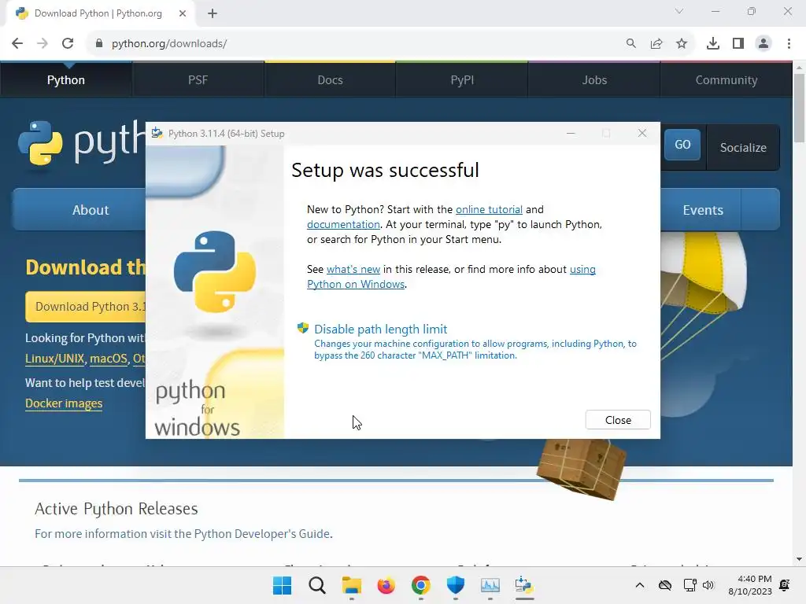Screen dimensions: 806x604
Task: Open the Linux/UNIX downloads link
Action: [55, 359]
